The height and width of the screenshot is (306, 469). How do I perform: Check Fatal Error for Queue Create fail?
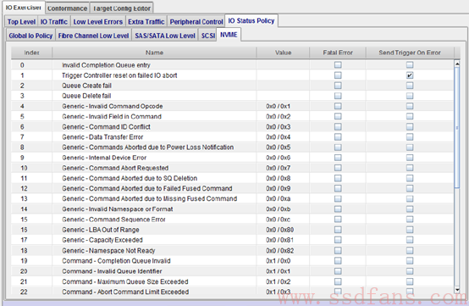click(338, 86)
